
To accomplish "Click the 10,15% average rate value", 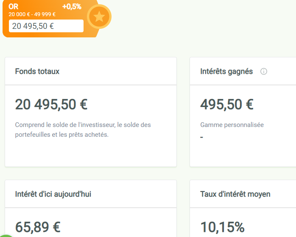I will click(x=222, y=227).
